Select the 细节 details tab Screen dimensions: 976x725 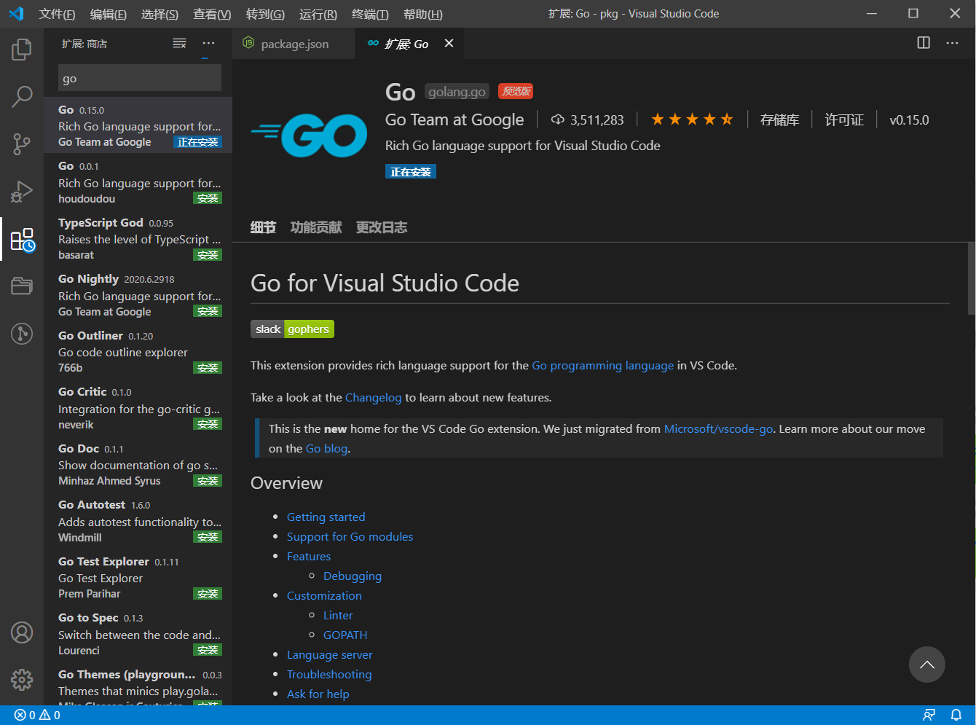coord(263,227)
